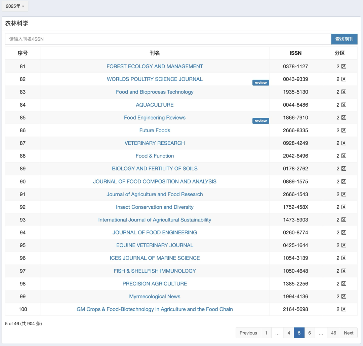Open VETERINARY RESEARCH journal link
The image size is (363, 346).
pos(155,143)
